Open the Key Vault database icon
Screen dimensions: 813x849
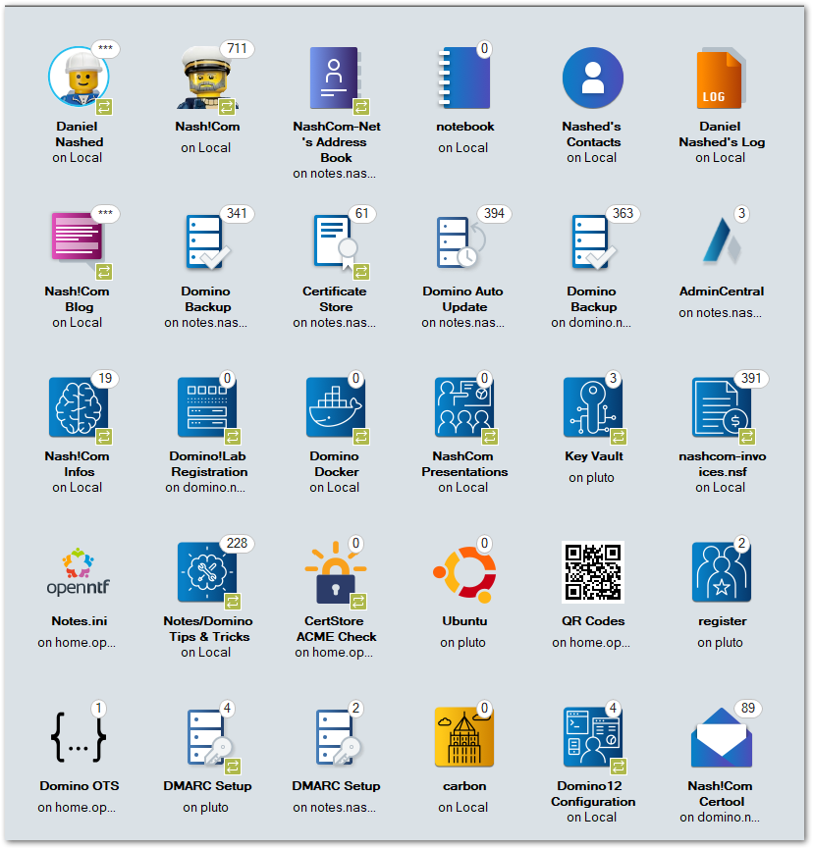pyautogui.click(x=592, y=407)
